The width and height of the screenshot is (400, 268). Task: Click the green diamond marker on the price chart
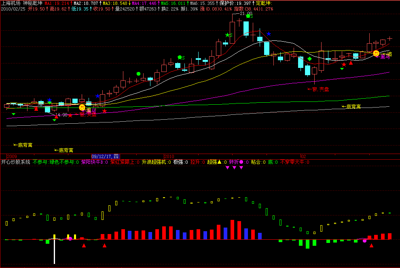(x=309, y=59)
